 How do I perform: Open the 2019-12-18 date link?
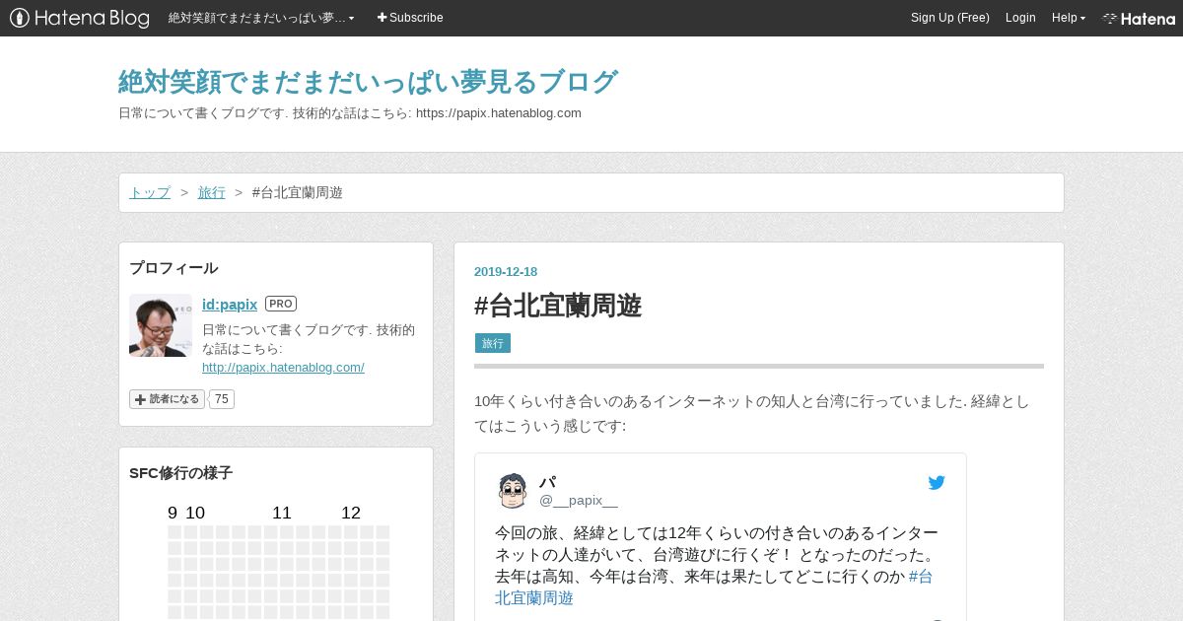[506, 272]
